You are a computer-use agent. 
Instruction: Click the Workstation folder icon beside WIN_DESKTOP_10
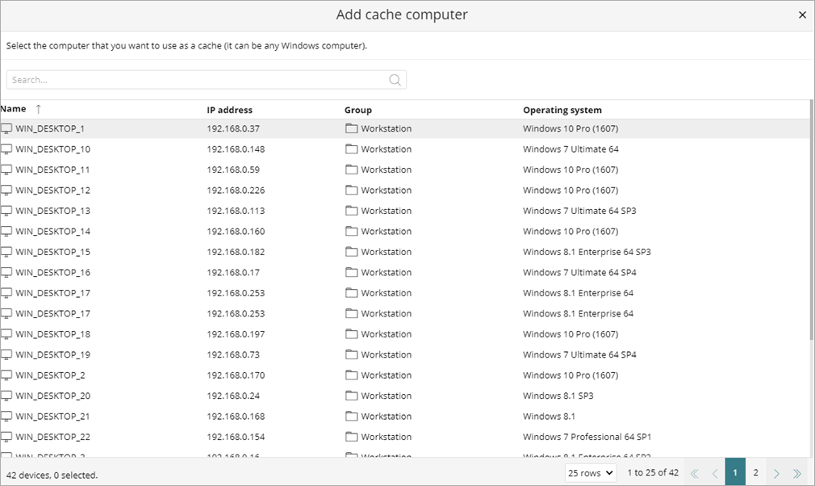[352, 149]
